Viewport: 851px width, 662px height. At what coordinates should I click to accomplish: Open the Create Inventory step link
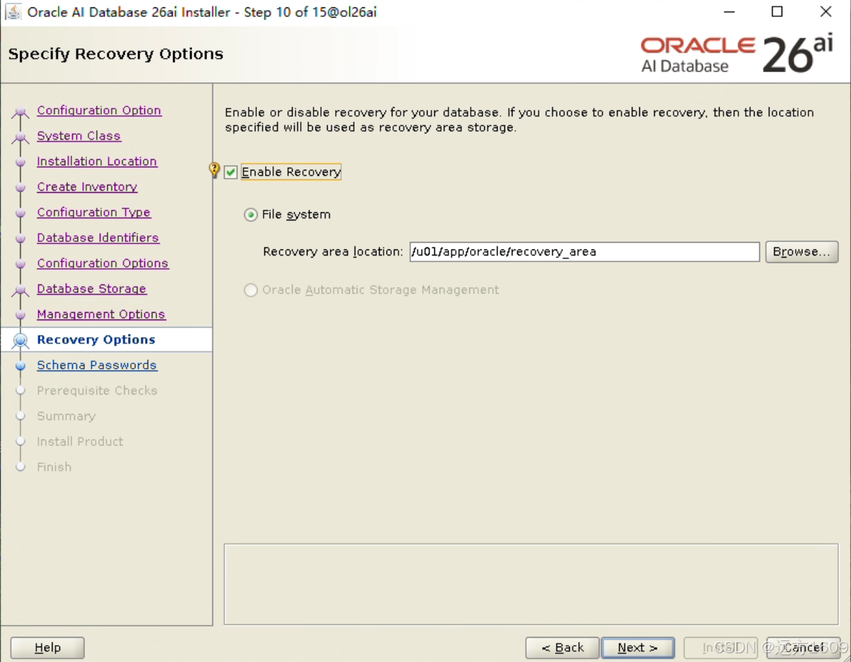coord(87,187)
